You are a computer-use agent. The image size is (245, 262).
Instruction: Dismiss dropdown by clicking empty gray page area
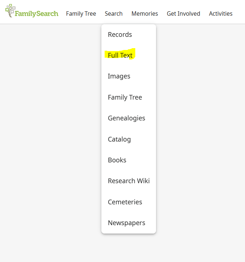(x=50, y=134)
